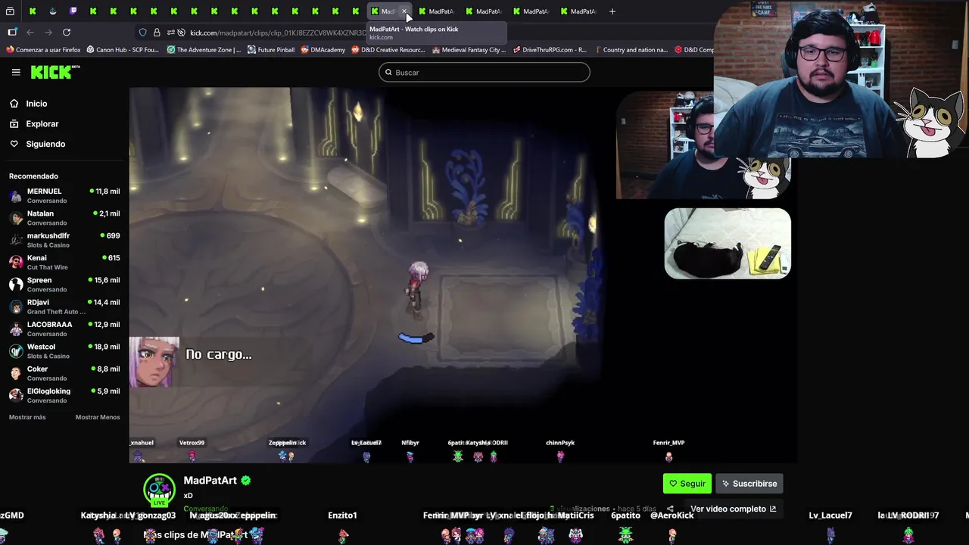This screenshot has height=545, width=969.
Task: Click the Spreen channel avatar
Action: (x=16, y=285)
